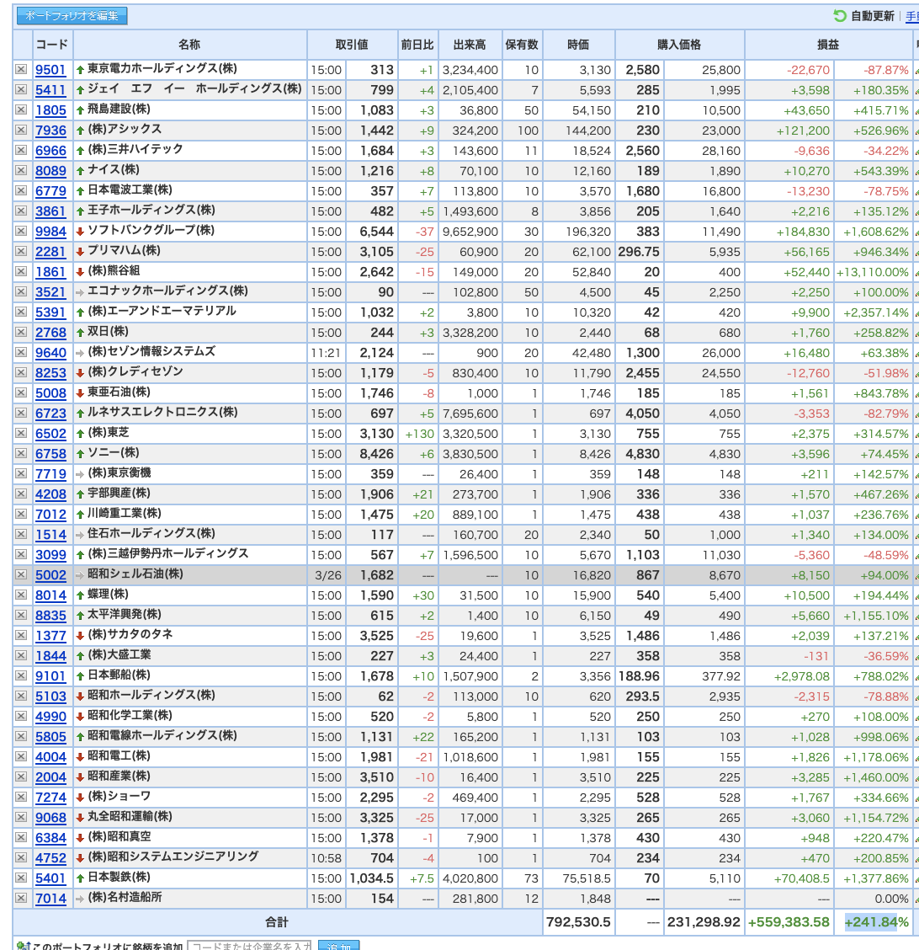The width and height of the screenshot is (919, 950).
Task: Click the delete icon for code 2768 双日
Action: tap(21, 332)
